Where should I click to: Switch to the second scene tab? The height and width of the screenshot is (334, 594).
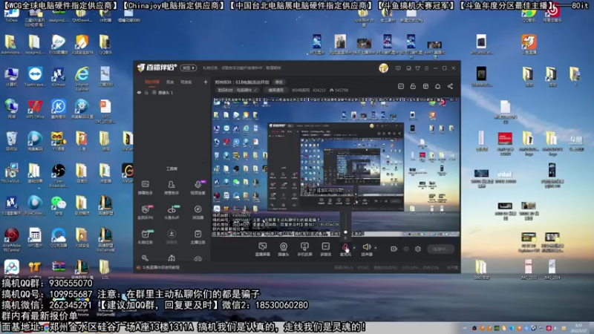click(170, 82)
